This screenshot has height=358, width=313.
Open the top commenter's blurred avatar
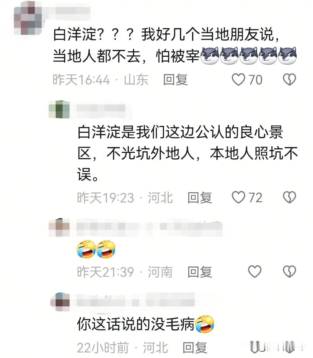[28, 18]
